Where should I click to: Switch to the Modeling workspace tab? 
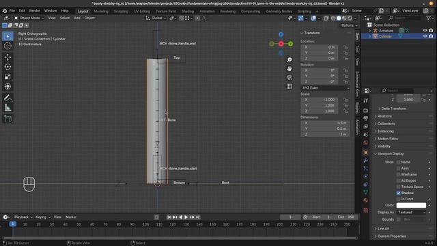[101, 12]
